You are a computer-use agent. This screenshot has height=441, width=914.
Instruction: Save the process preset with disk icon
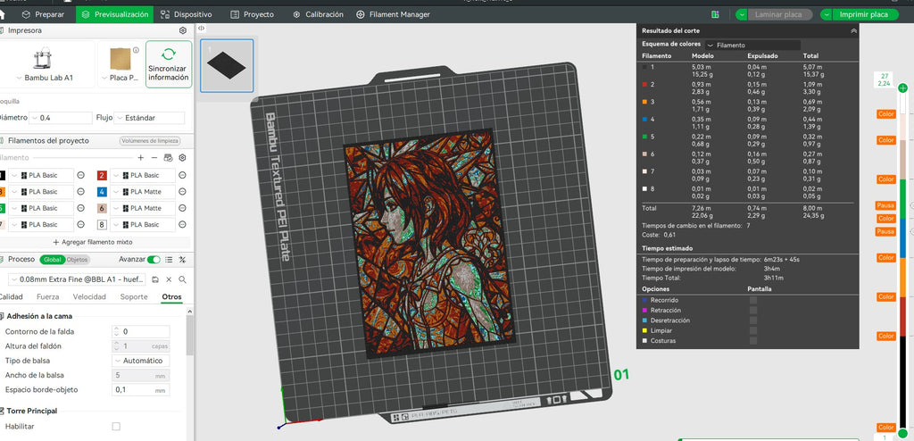click(x=155, y=279)
